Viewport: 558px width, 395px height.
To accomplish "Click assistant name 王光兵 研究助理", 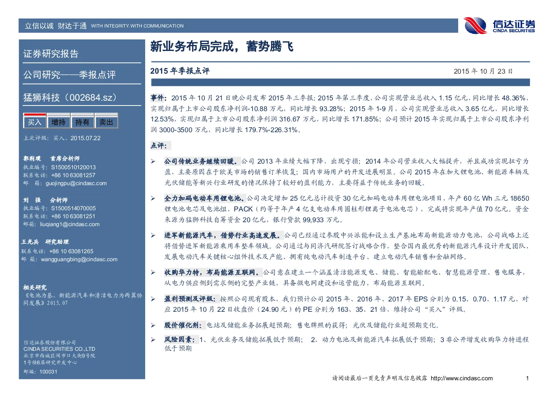I will [x=45, y=242].
